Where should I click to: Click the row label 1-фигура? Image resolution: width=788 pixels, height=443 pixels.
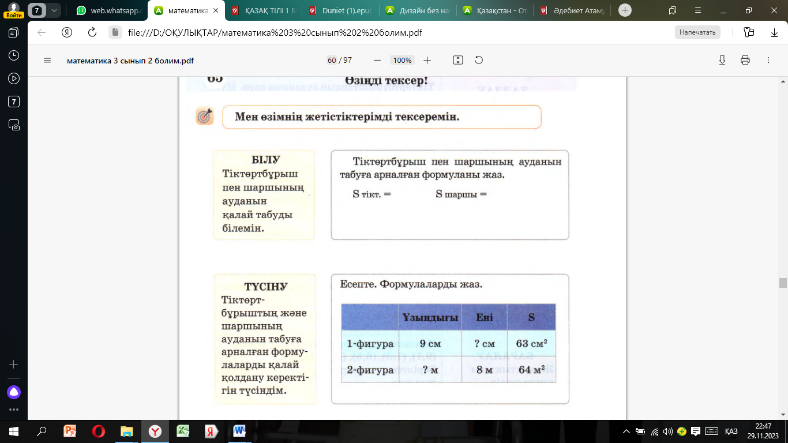pos(370,344)
